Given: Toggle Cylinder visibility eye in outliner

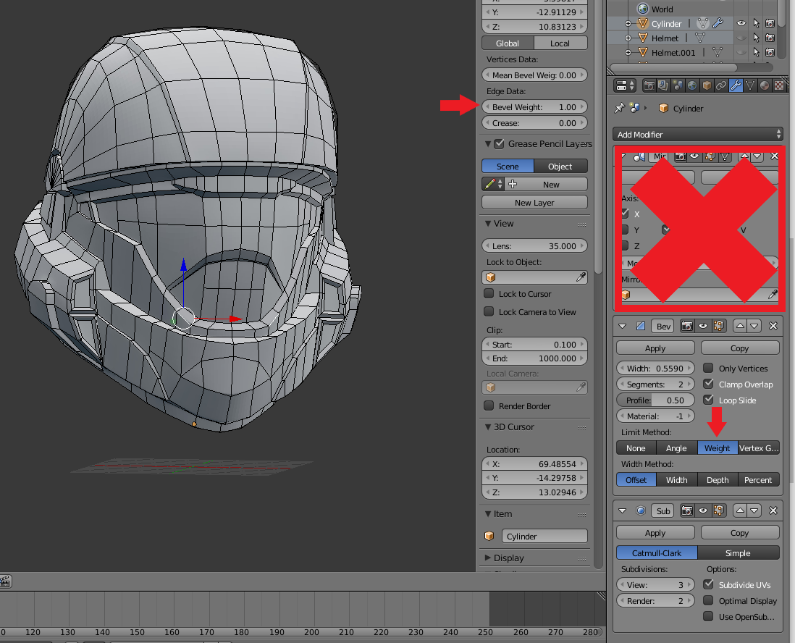Looking at the screenshot, I should [x=741, y=23].
